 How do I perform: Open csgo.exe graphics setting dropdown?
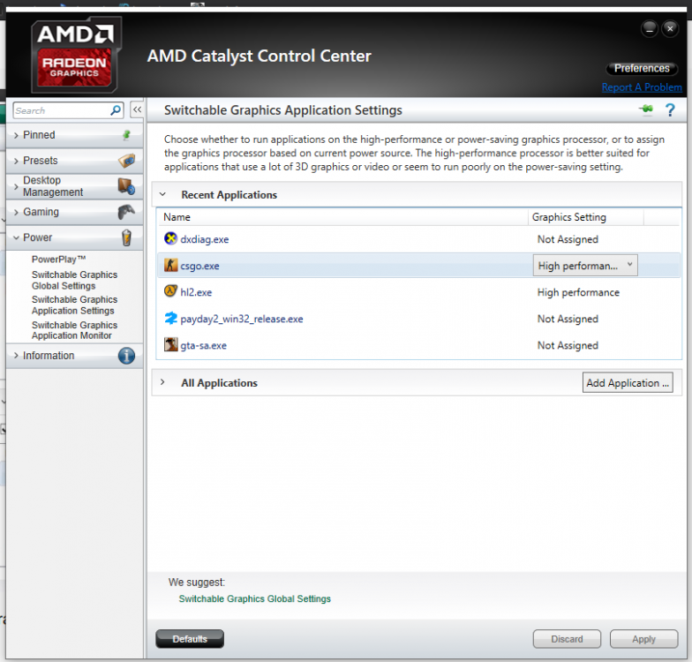[x=585, y=265]
